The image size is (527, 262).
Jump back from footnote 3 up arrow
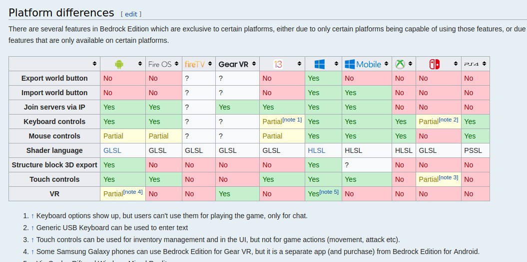[x=32, y=240]
